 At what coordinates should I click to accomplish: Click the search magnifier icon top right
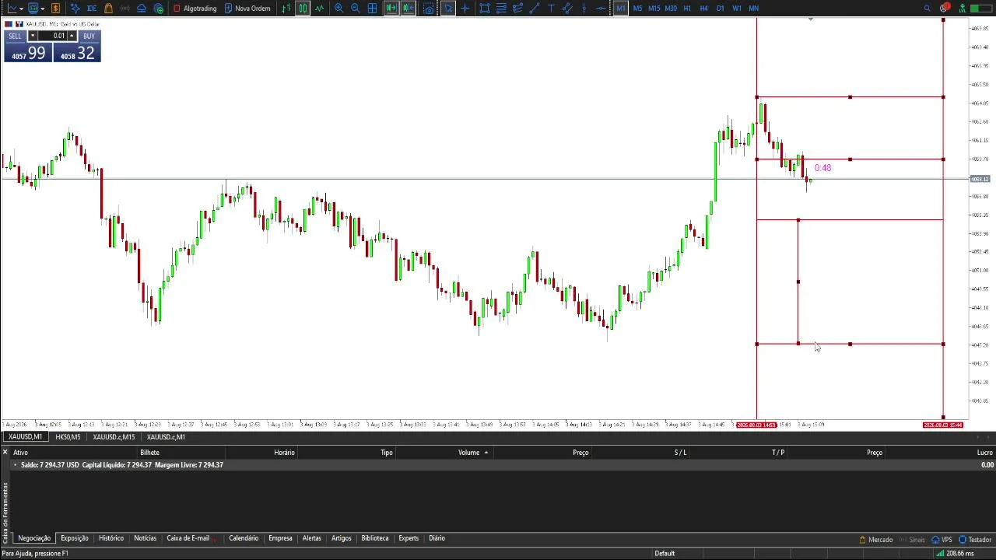927,8
